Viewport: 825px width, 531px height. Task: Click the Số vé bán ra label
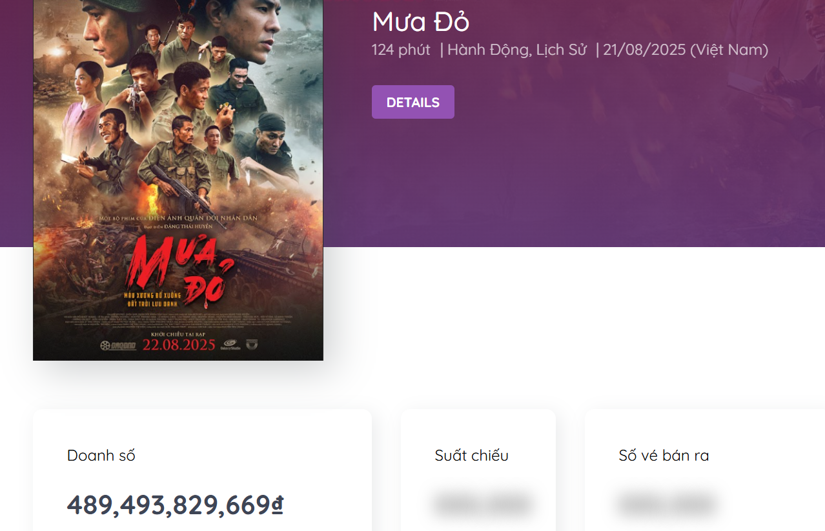pos(664,456)
